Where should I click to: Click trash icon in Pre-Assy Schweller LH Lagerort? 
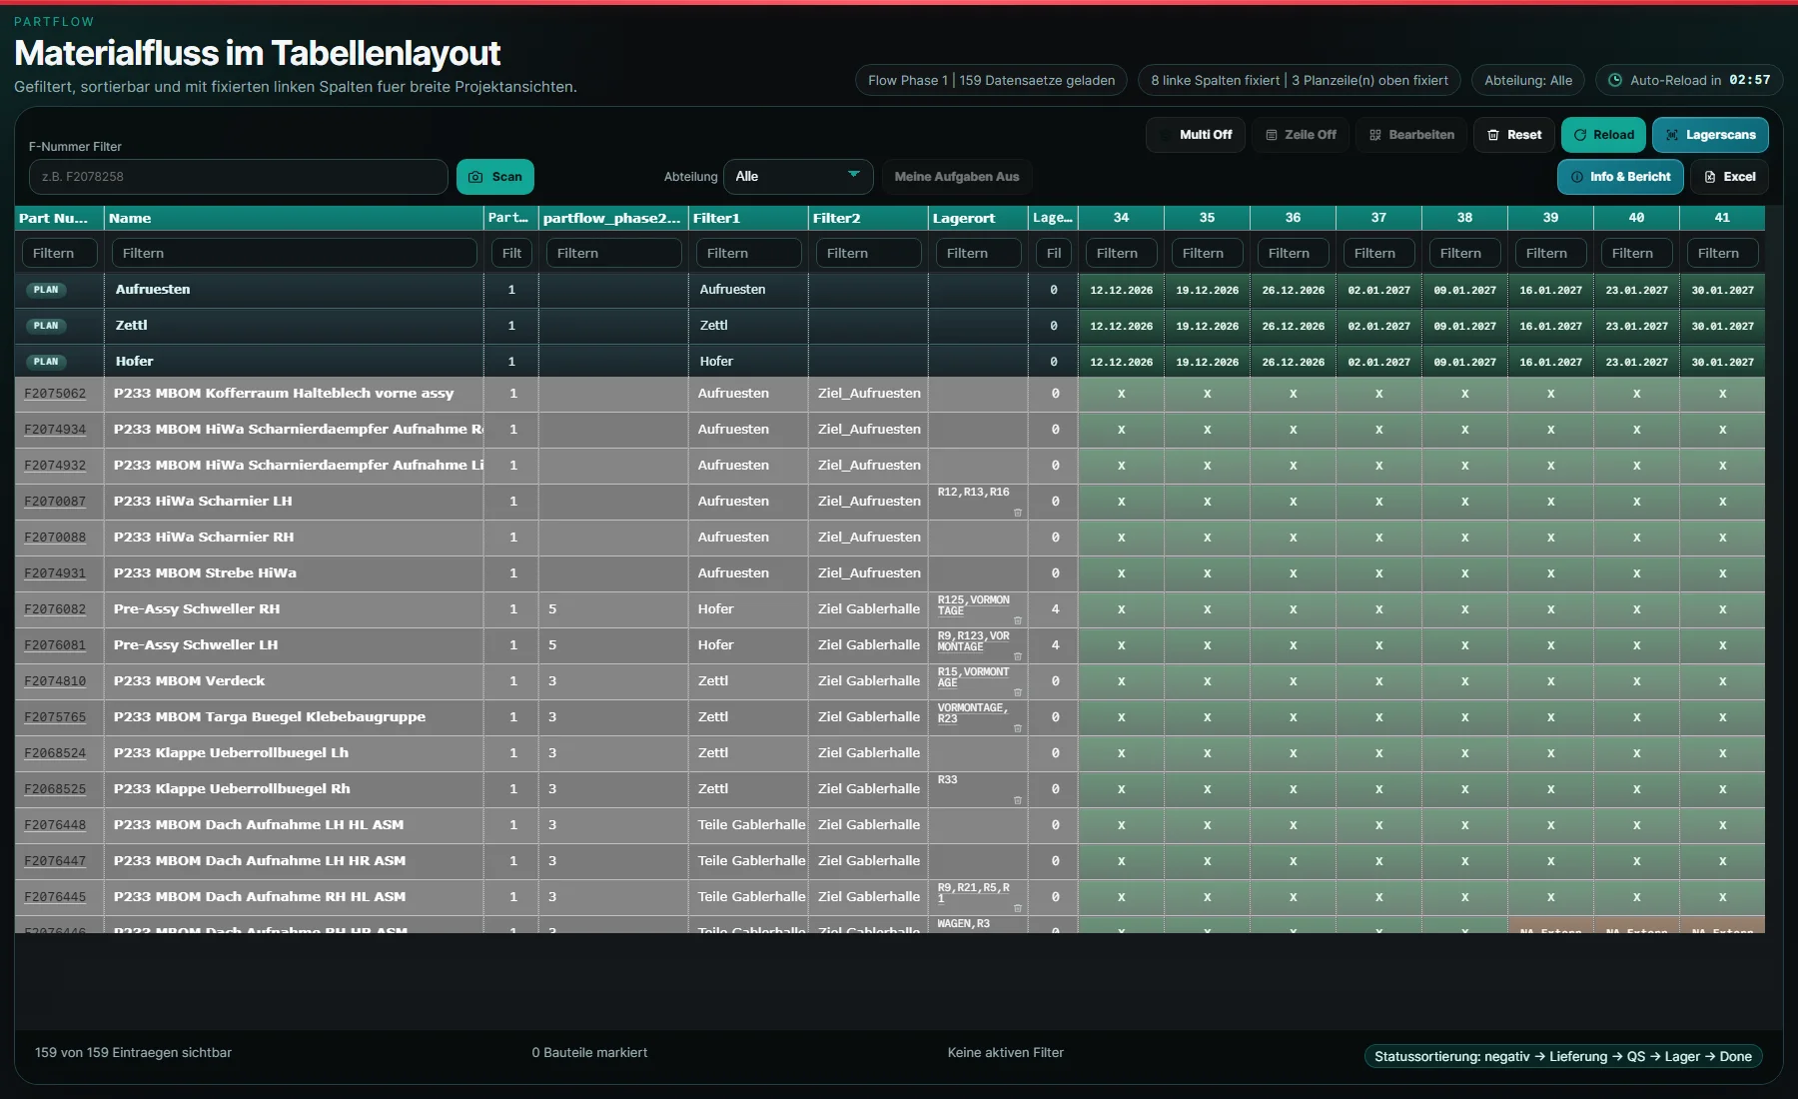(x=1018, y=656)
